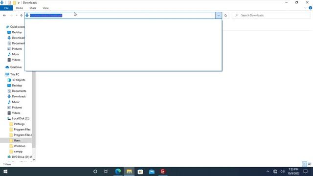The width and height of the screenshot is (313, 176).
Task: Open the View ribbon tab
Action: click(x=45, y=8)
